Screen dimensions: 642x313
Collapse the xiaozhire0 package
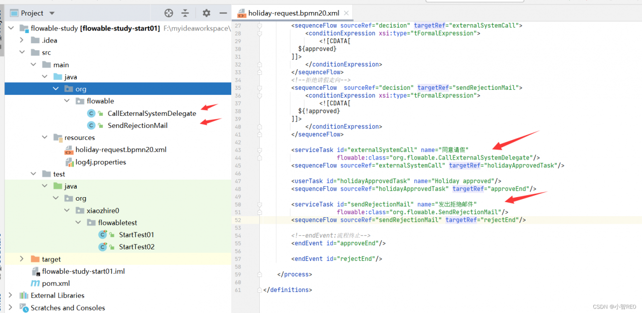click(67, 211)
